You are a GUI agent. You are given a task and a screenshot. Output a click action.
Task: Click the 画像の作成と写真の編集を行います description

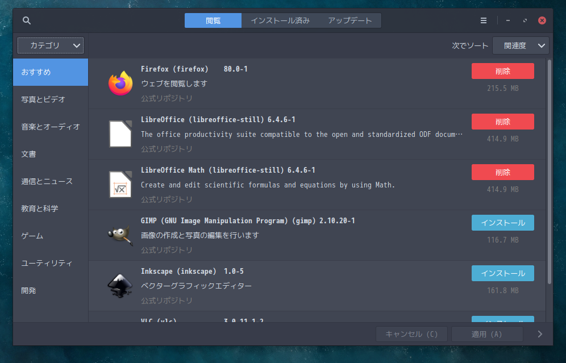tap(200, 235)
